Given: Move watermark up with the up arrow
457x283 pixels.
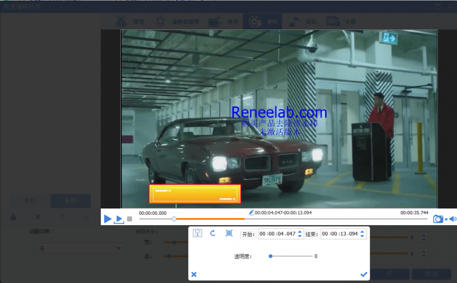Looking at the screenshot, I should click(x=62, y=217).
